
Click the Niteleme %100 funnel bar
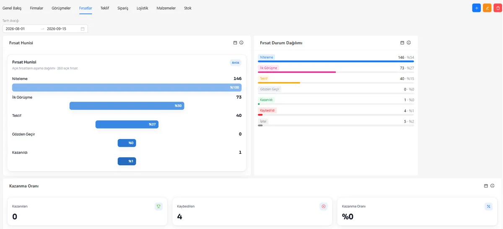point(127,87)
